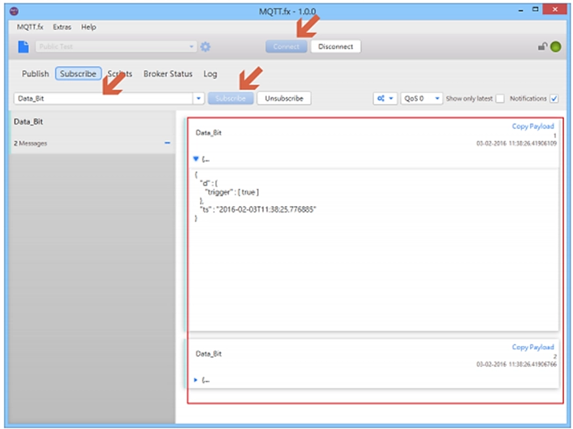Open the Broker Status tab
The image size is (573, 429).
click(167, 74)
